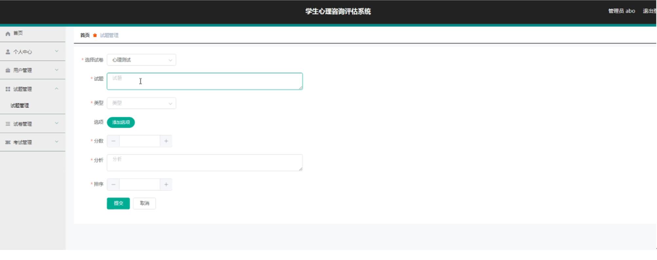The height and width of the screenshot is (260, 657).
Task: Decrease the 排序 value with minus button
Action: point(113,185)
